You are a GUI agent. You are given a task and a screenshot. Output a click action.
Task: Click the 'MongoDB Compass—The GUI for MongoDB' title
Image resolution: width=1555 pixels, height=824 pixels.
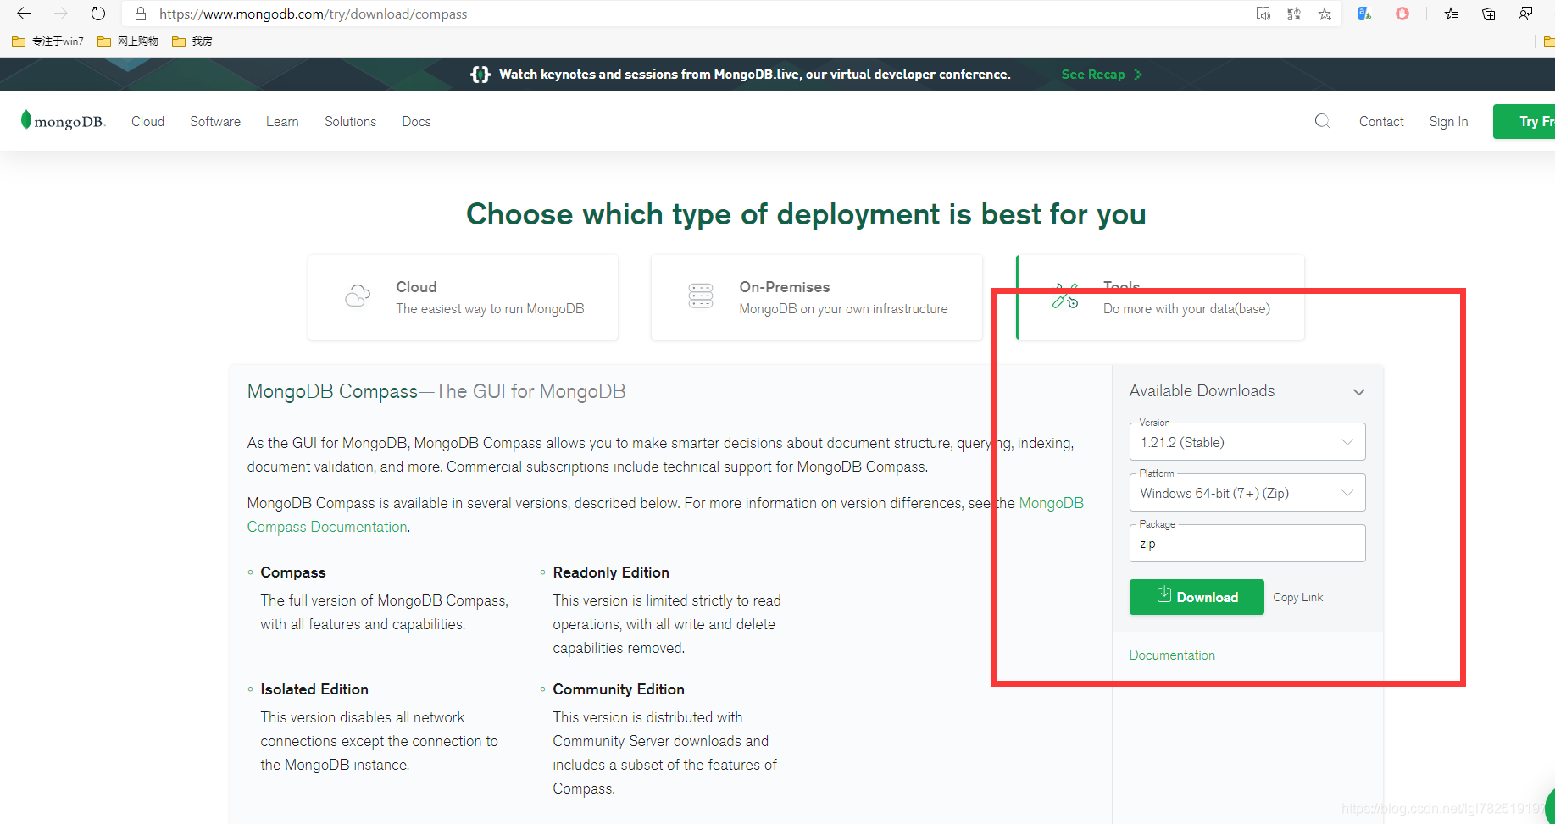pyautogui.click(x=436, y=391)
